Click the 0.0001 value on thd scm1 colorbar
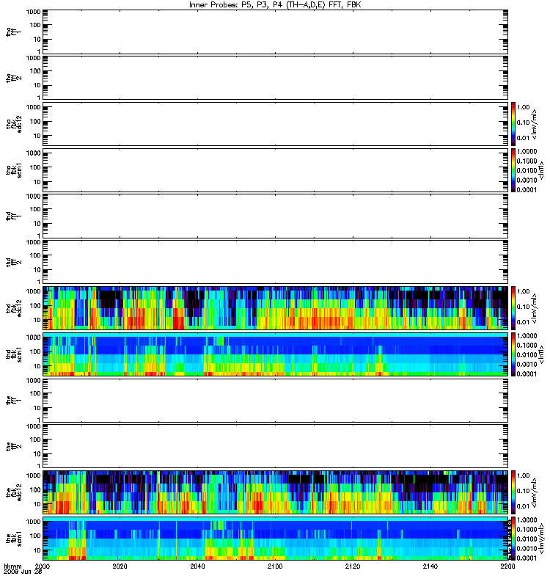550x587 pixels. [x=527, y=374]
